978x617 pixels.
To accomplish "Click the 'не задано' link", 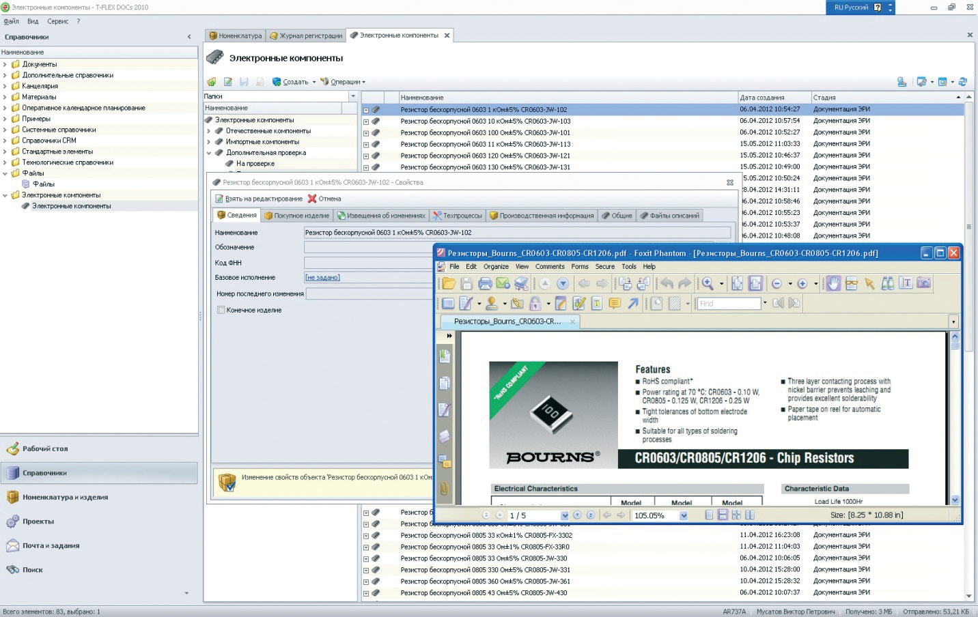I will pos(322,278).
